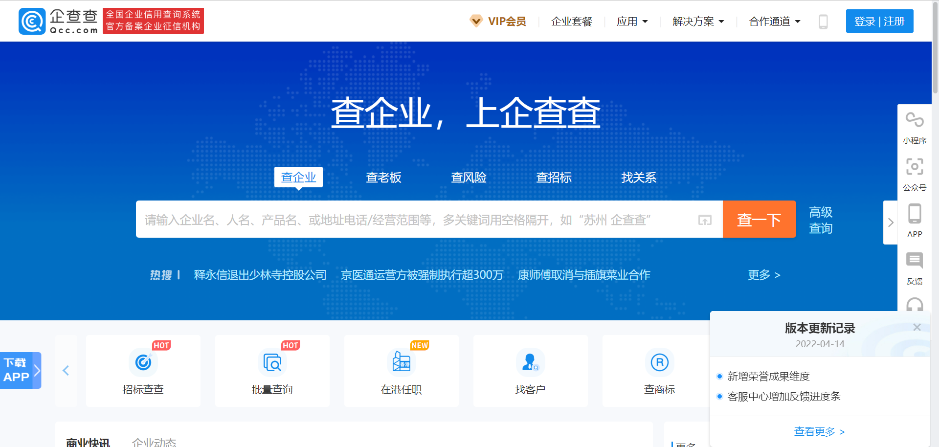Click the 下载APP floating banner
939x447 pixels.
click(21, 370)
